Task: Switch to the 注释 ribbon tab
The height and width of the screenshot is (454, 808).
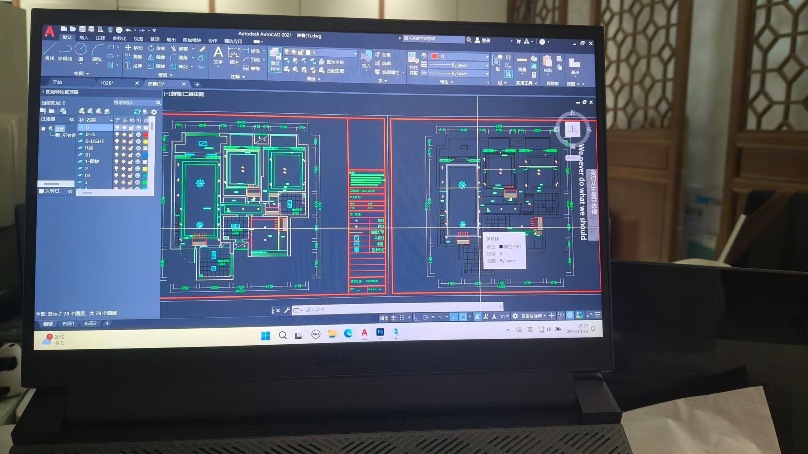Action: [x=100, y=38]
